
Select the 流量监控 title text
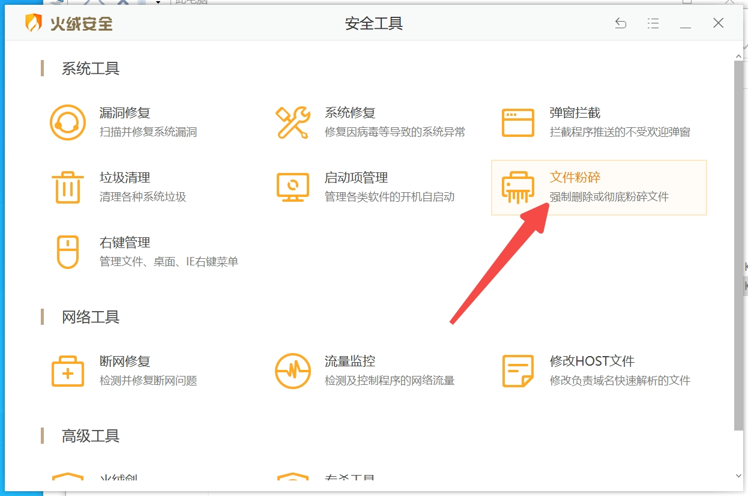[x=350, y=361]
